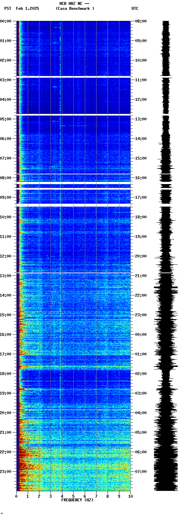Click the UTC axis "22:00" time label
Image resolution: width=180 pixels, height=517 pixels.
(x=141, y=295)
